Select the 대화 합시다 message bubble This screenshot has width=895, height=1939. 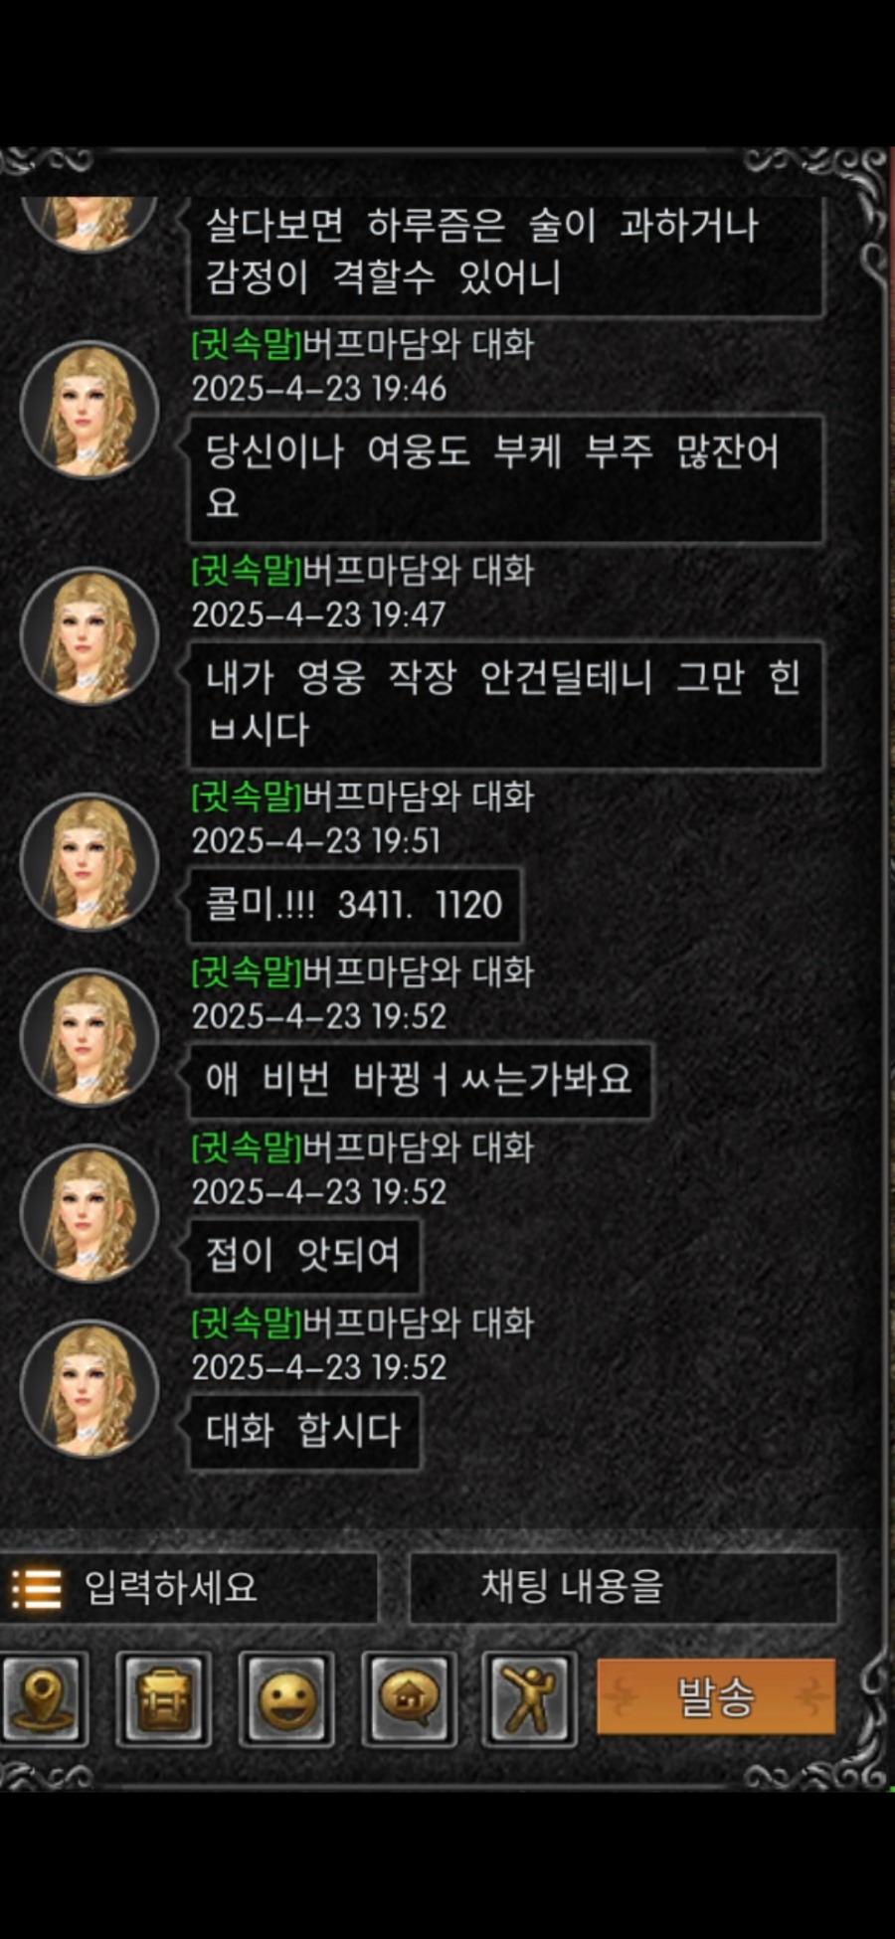point(304,1431)
